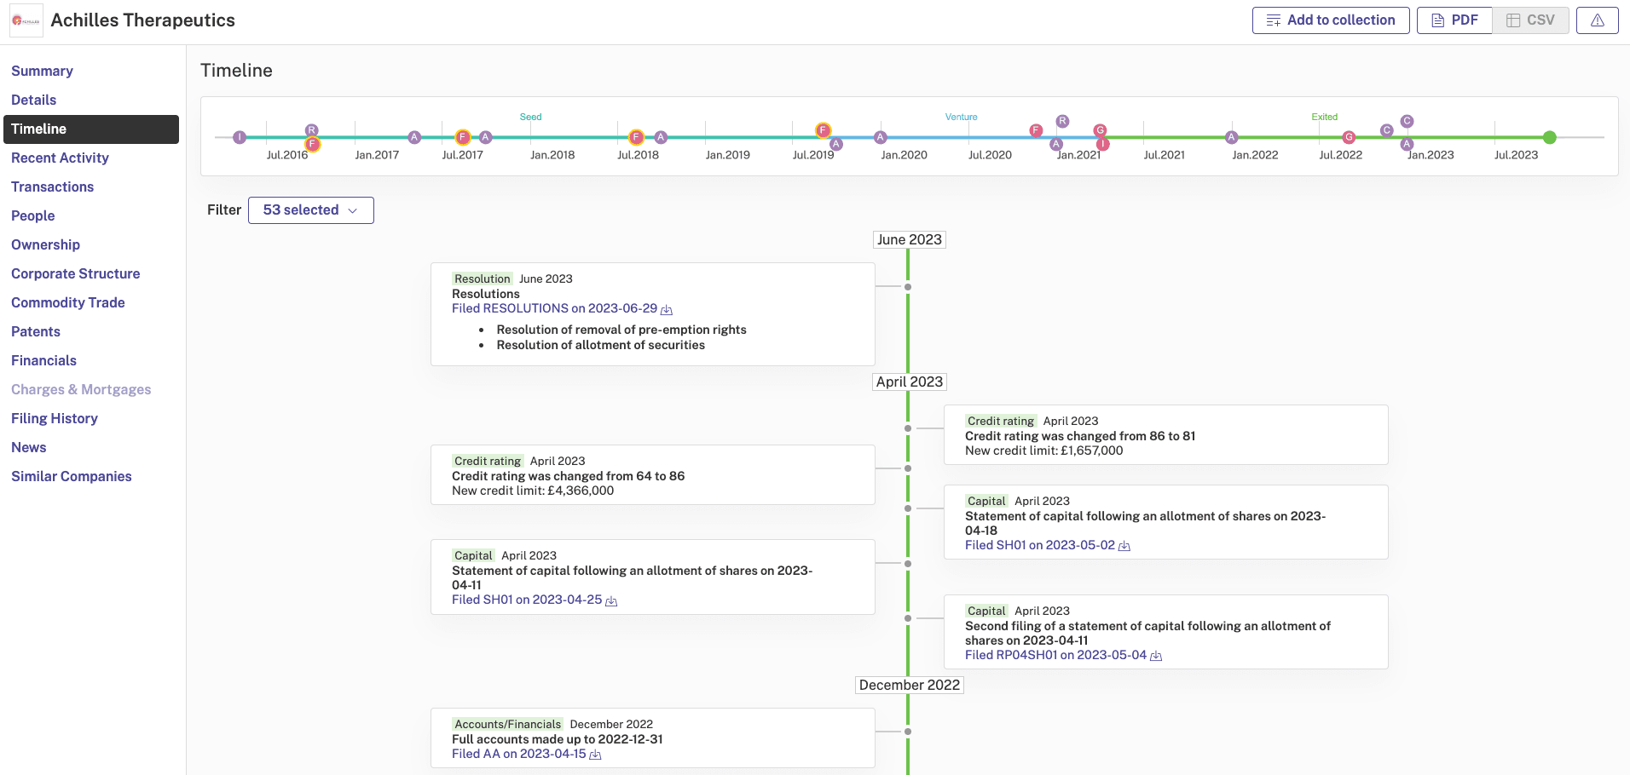The height and width of the screenshot is (775, 1630).
Task: Click the A marker before Jan.2020
Action: 881,137
